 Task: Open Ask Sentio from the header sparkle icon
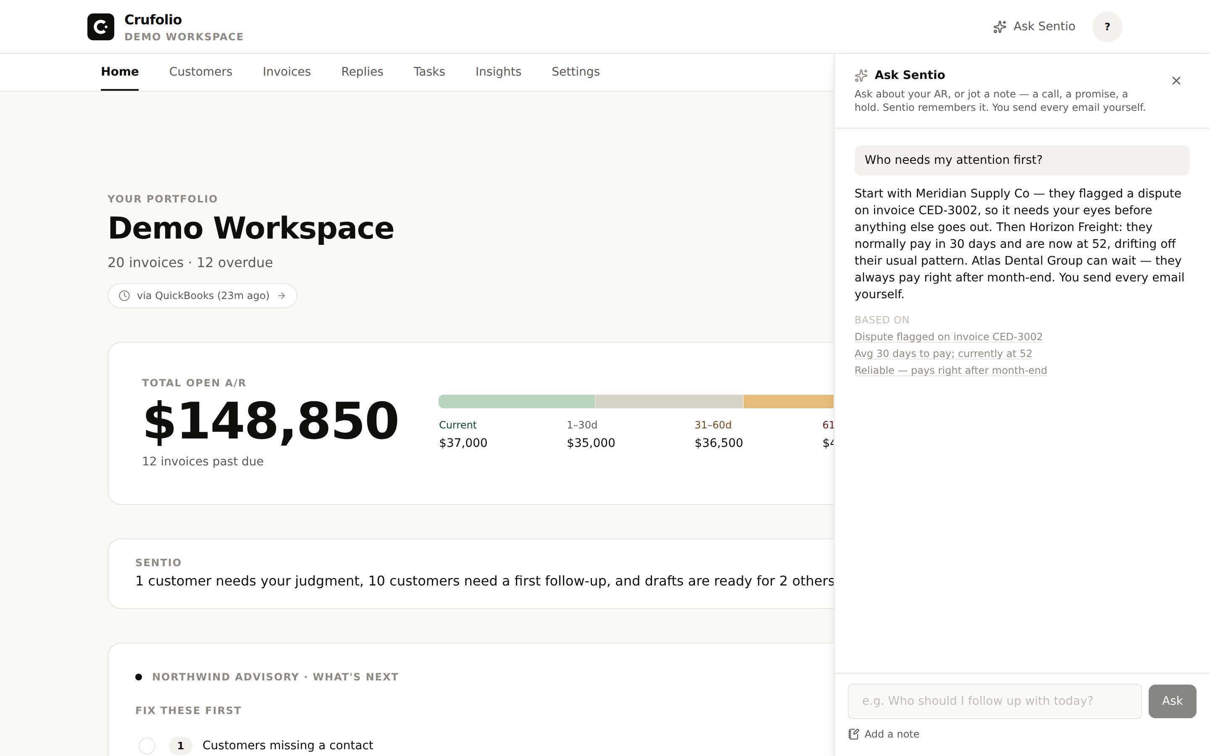point(1000,26)
